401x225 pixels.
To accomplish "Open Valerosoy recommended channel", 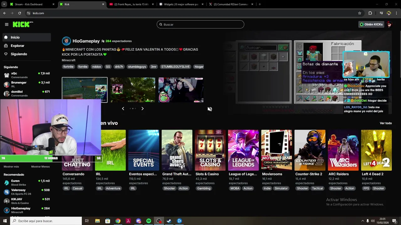I will pyautogui.click(x=26, y=192).
